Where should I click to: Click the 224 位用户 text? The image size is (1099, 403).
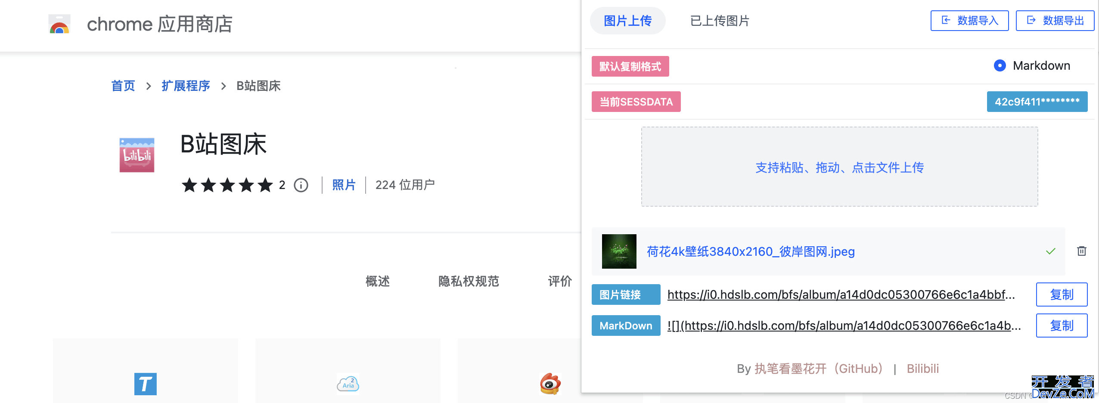pyautogui.click(x=405, y=185)
